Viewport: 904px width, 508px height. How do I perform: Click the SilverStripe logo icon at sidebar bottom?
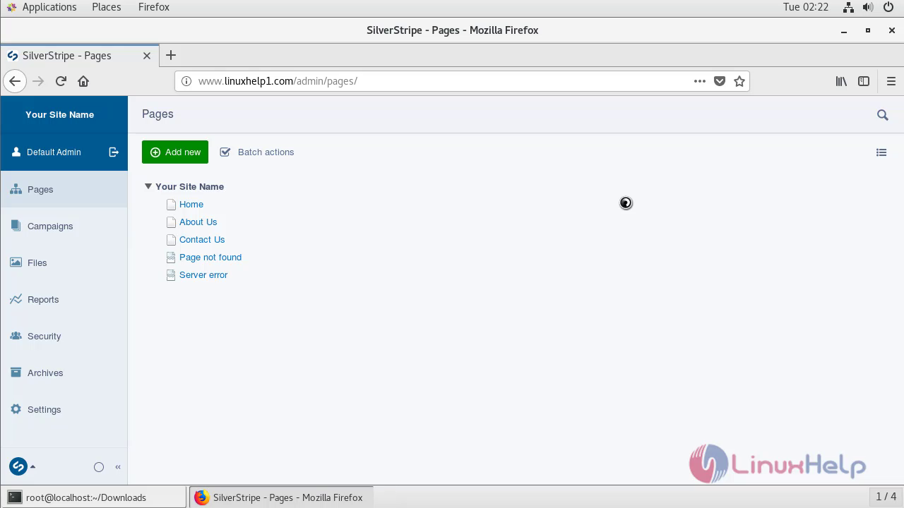click(18, 466)
